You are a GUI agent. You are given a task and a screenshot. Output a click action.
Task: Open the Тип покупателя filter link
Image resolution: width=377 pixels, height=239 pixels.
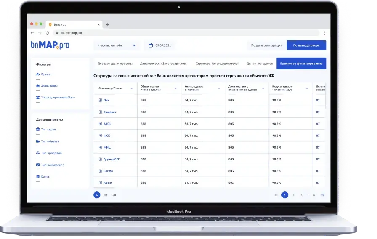pos(53,165)
